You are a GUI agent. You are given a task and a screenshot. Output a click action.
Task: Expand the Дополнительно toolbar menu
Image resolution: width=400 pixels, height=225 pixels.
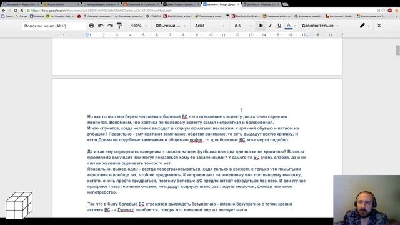(x=320, y=26)
